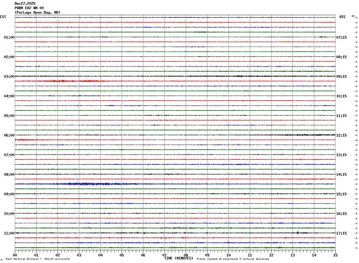This screenshot has width=359, height=263.
Task: Select the 11:00 CST row label
Action: click(x=9, y=233)
